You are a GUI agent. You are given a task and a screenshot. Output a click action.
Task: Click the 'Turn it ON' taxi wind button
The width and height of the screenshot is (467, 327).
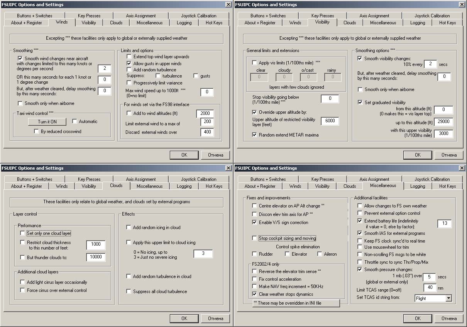tap(47, 121)
